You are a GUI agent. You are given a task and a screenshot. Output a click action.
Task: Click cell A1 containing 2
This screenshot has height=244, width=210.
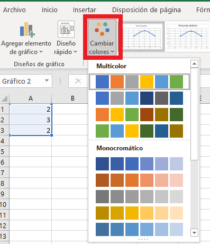click(x=31, y=109)
